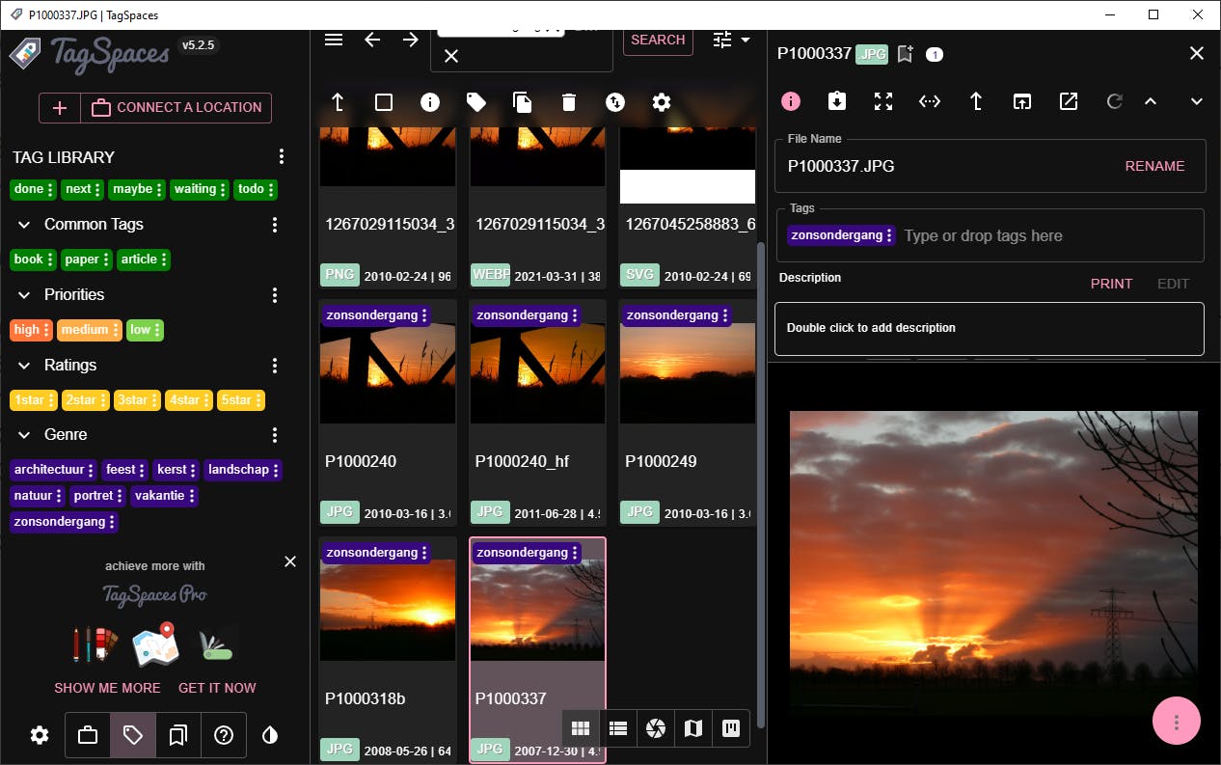Image resolution: width=1221 pixels, height=765 pixels.
Task: Click the low priority tag
Action: [145, 330]
